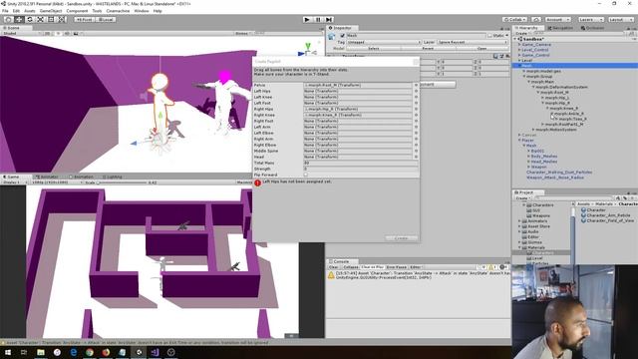
Task: Collapse the Player hierarchy node
Action: 519,140
